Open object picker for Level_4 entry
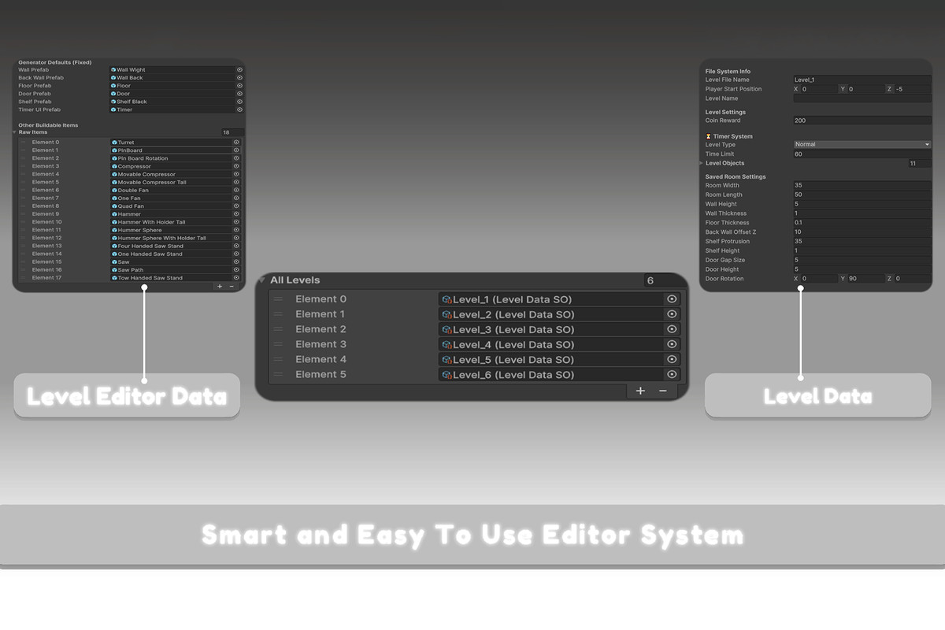Image resolution: width=945 pixels, height=630 pixels. tap(672, 344)
